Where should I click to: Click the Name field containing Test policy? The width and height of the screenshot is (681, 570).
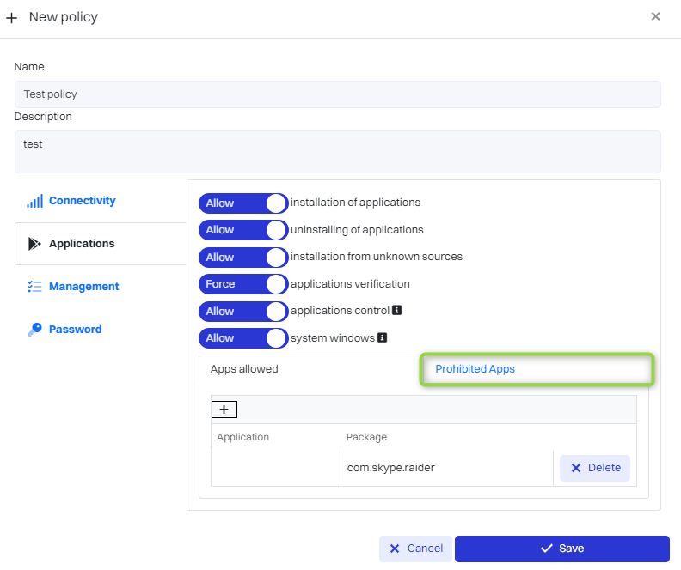pyautogui.click(x=337, y=94)
